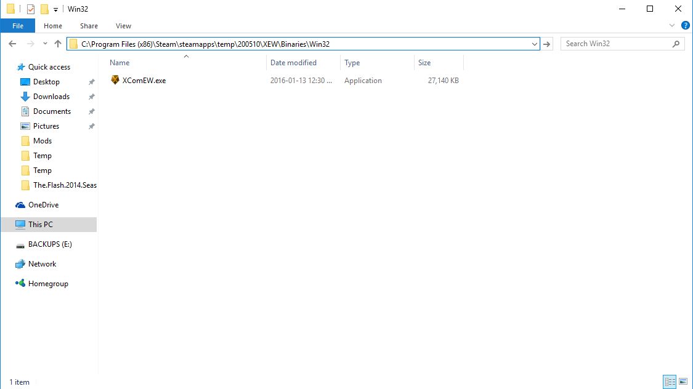This screenshot has width=693, height=389.
Task: Expand the address bar history dropdown
Action: point(534,44)
